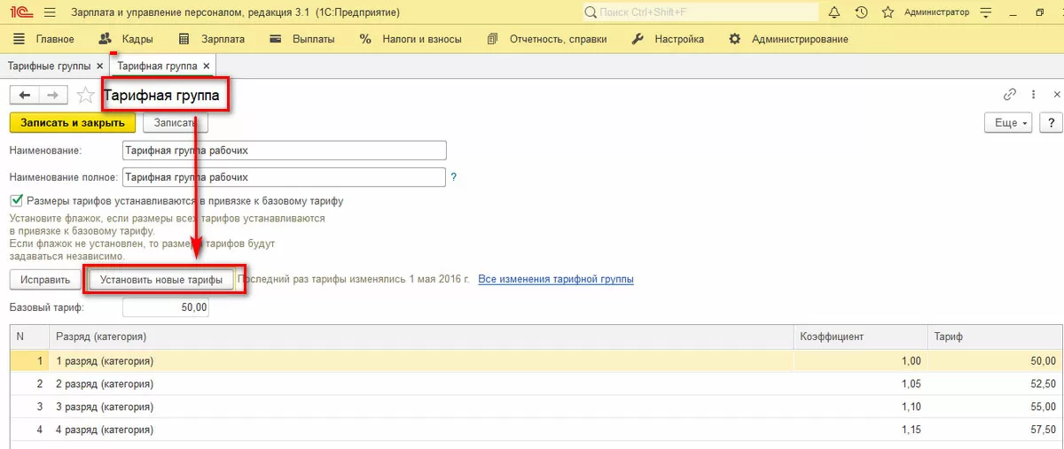Click the notifications bell icon

click(x=833, y=12)
